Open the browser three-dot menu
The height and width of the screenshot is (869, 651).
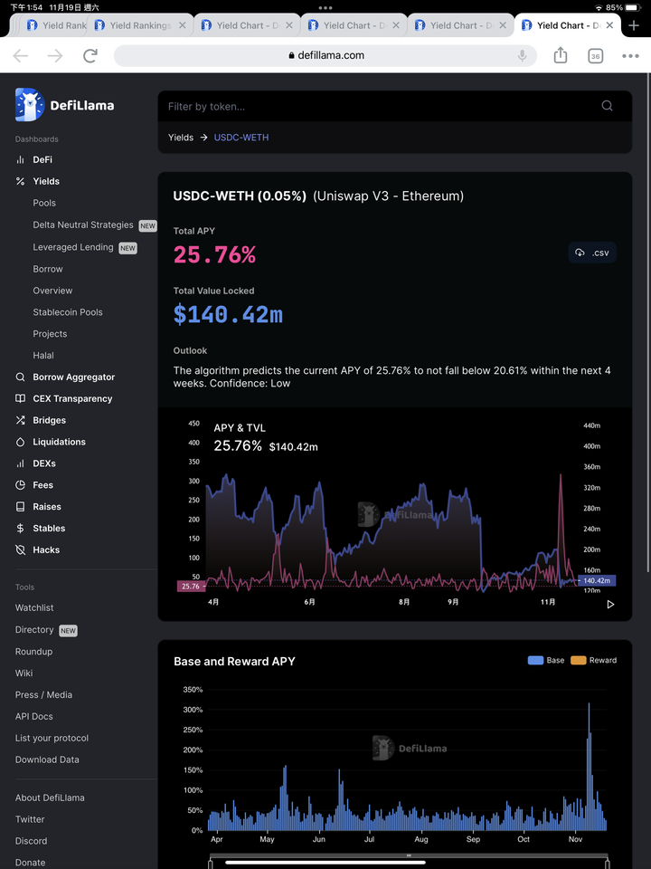point(630,56)
